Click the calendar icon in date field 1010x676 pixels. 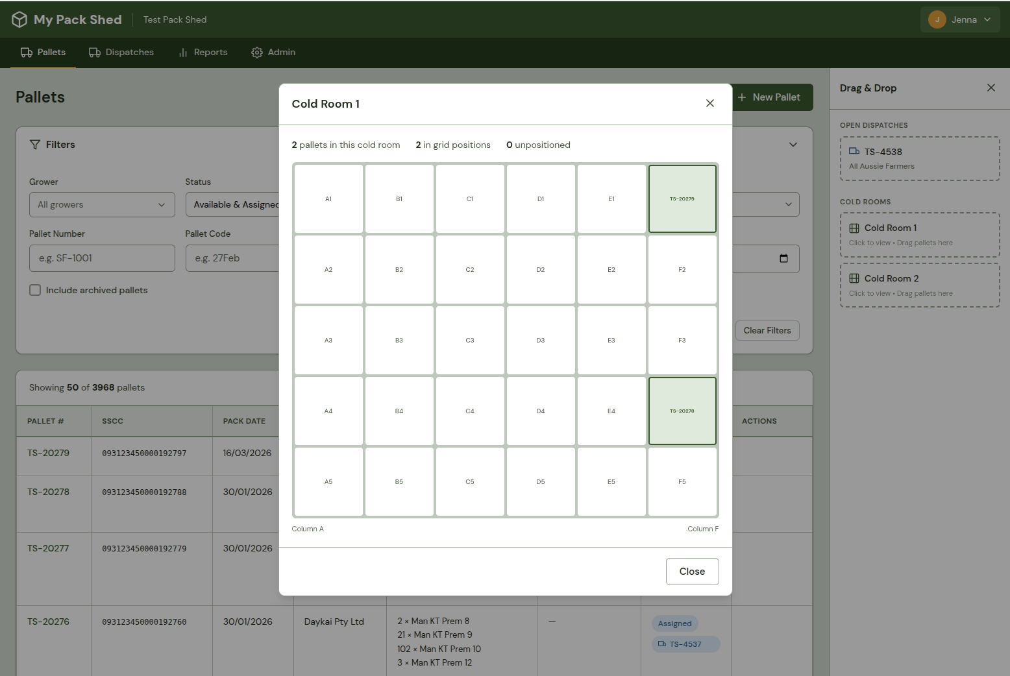(783, 258)
